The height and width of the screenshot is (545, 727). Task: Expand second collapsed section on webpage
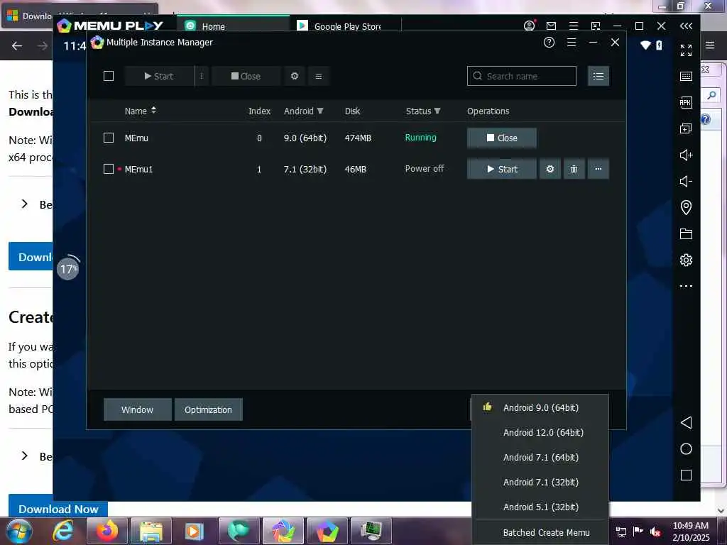(25, 456)
